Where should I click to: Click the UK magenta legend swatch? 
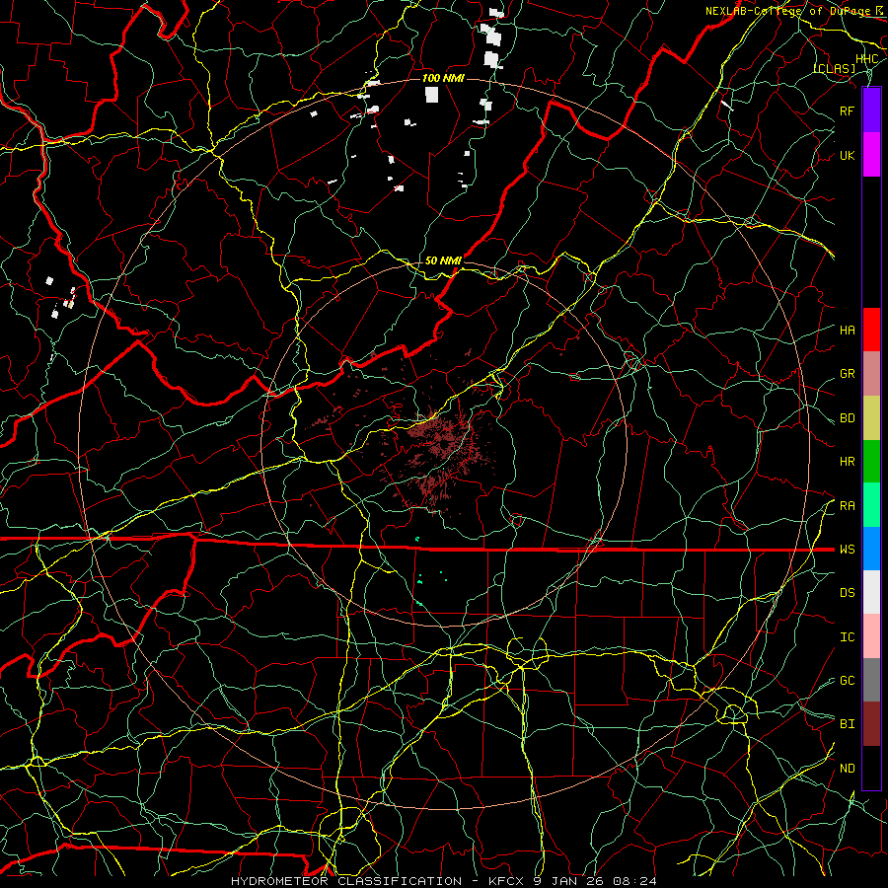tap(871, 155)
